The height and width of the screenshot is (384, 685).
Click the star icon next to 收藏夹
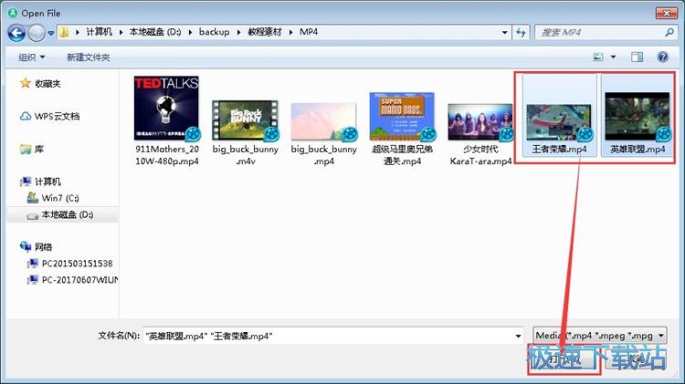[x=26, y=83]
